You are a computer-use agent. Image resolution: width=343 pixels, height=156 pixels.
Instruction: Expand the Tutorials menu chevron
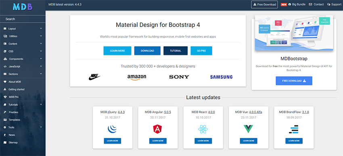point(41,105)
